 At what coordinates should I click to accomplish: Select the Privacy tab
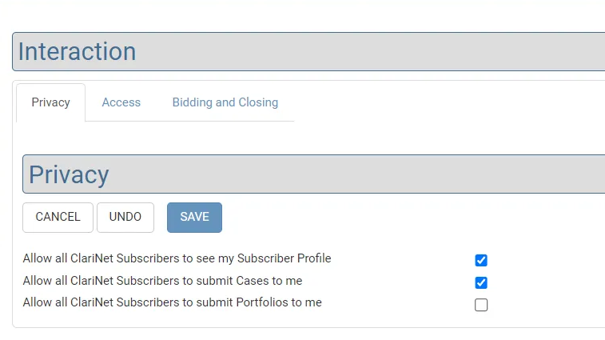tap(50, 102)
